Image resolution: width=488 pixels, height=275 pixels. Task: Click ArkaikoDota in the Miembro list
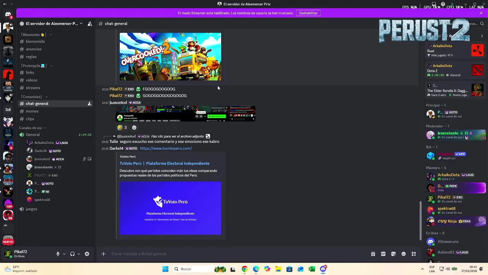click(448, 175)
